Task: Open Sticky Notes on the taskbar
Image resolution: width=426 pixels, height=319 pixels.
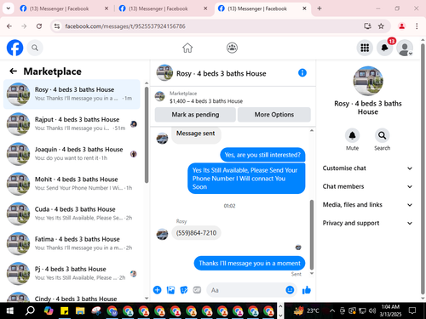Action: point(64,310)
